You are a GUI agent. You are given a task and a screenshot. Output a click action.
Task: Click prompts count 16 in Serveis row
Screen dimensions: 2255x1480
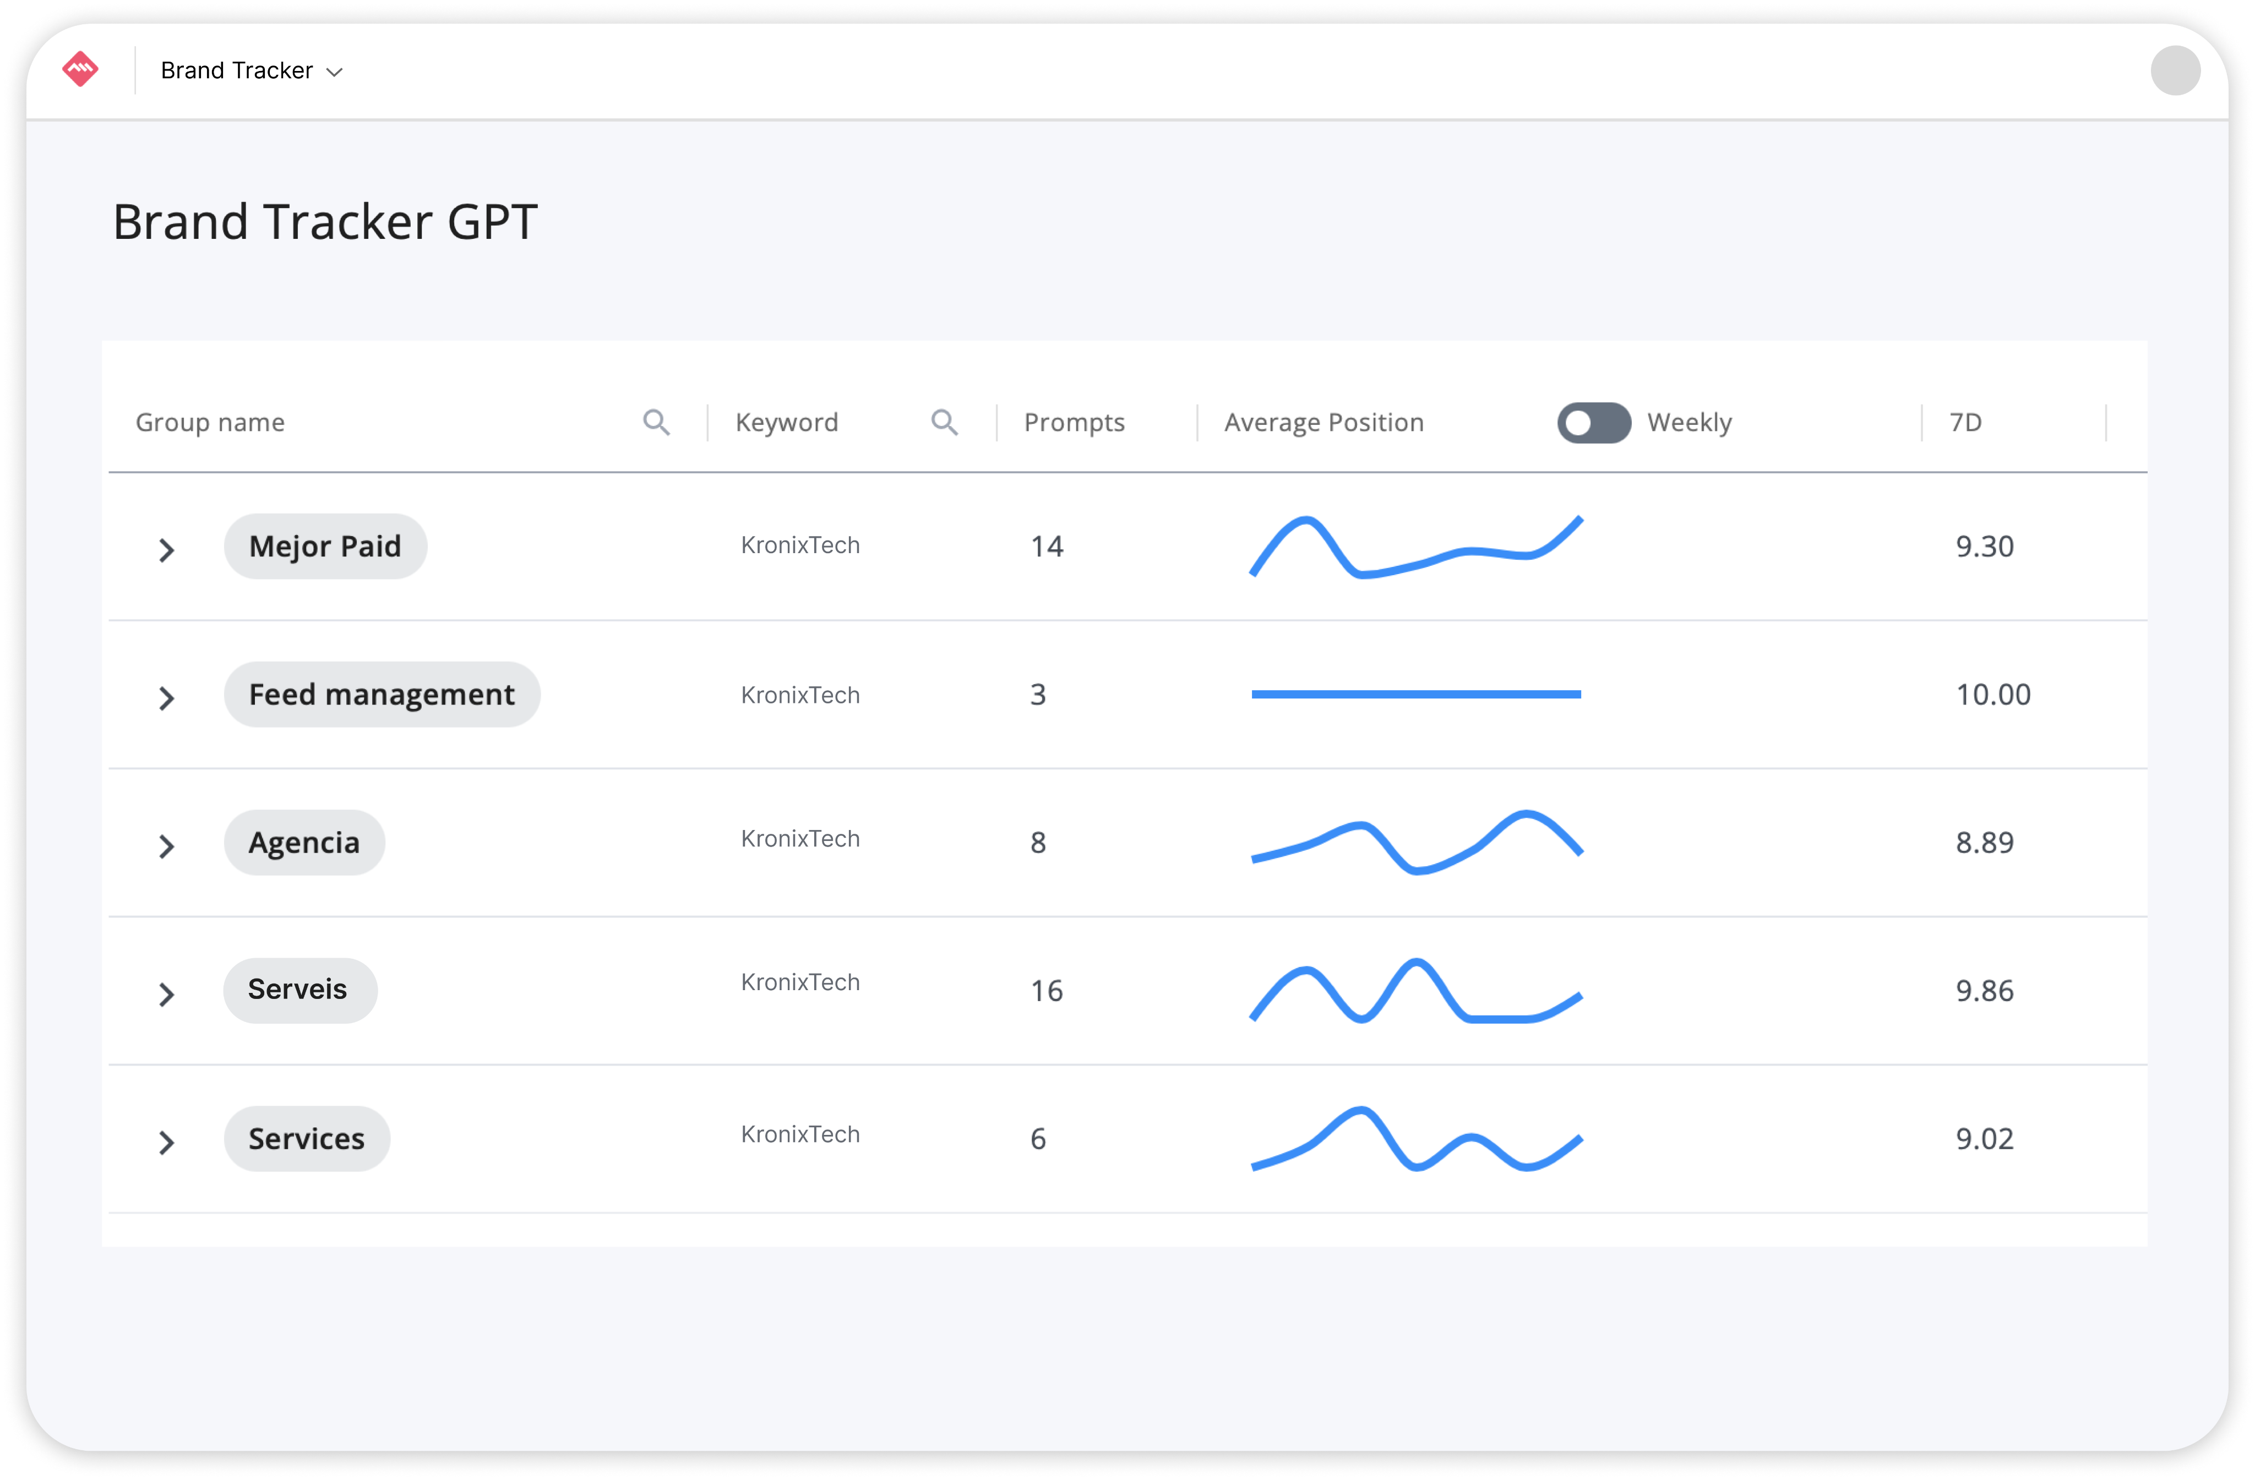1047,991
